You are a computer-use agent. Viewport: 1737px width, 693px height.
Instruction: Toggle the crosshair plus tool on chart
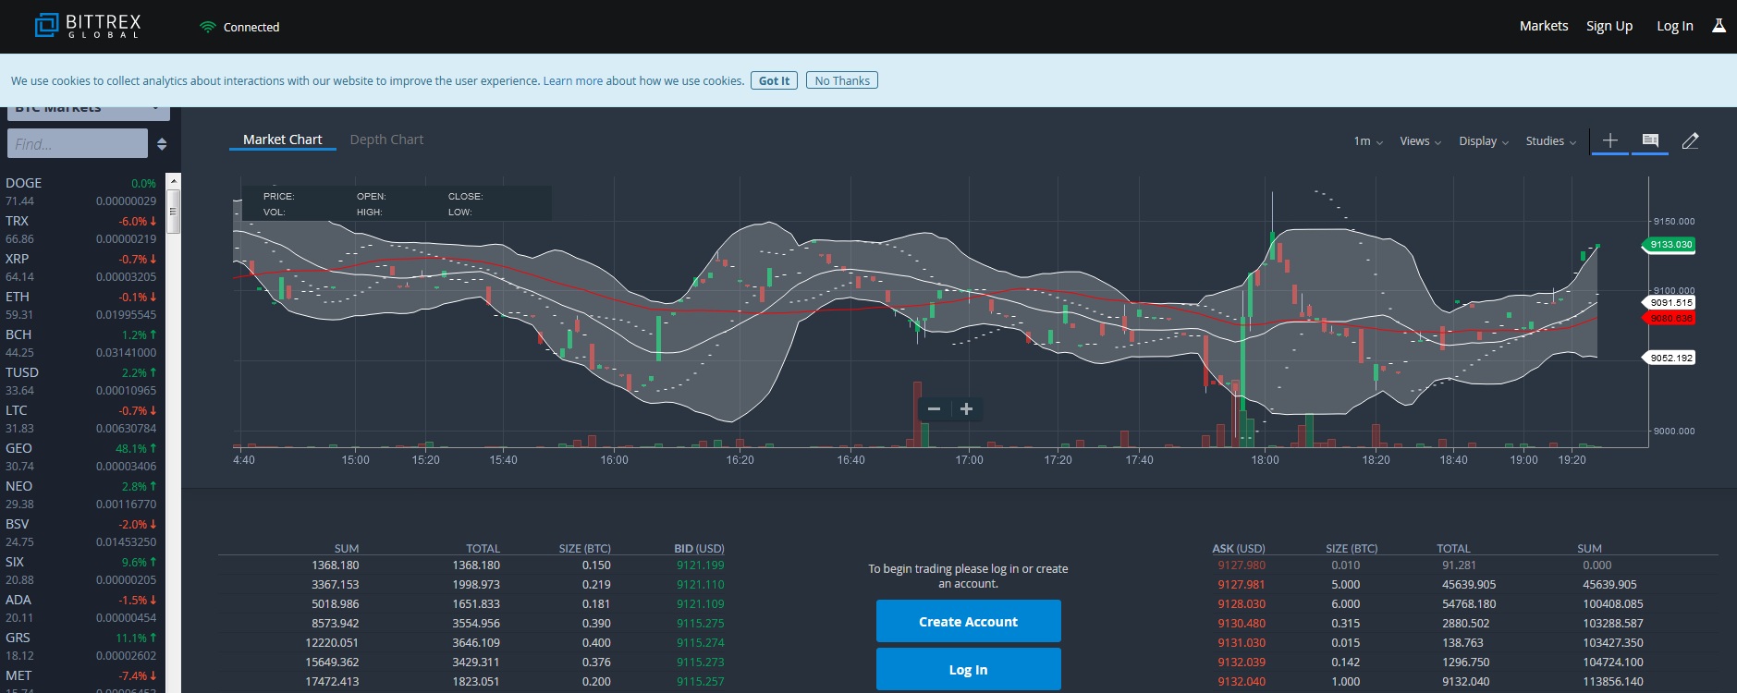(x=1610, y=140)
